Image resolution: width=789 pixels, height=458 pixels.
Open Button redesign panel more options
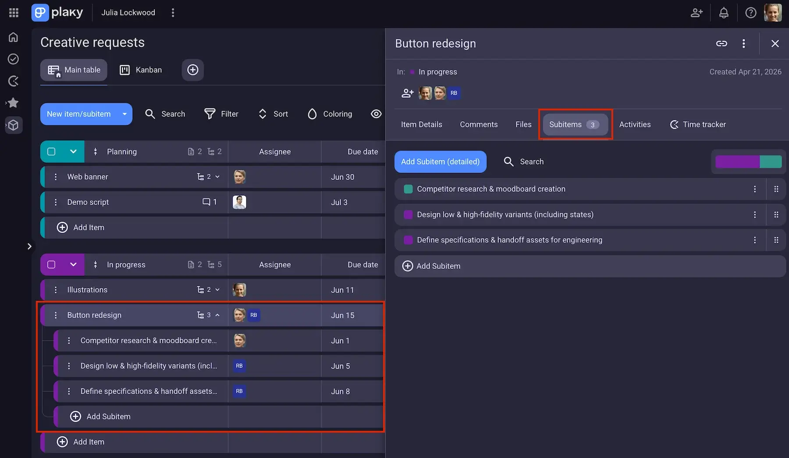click(x=743, y=43)
